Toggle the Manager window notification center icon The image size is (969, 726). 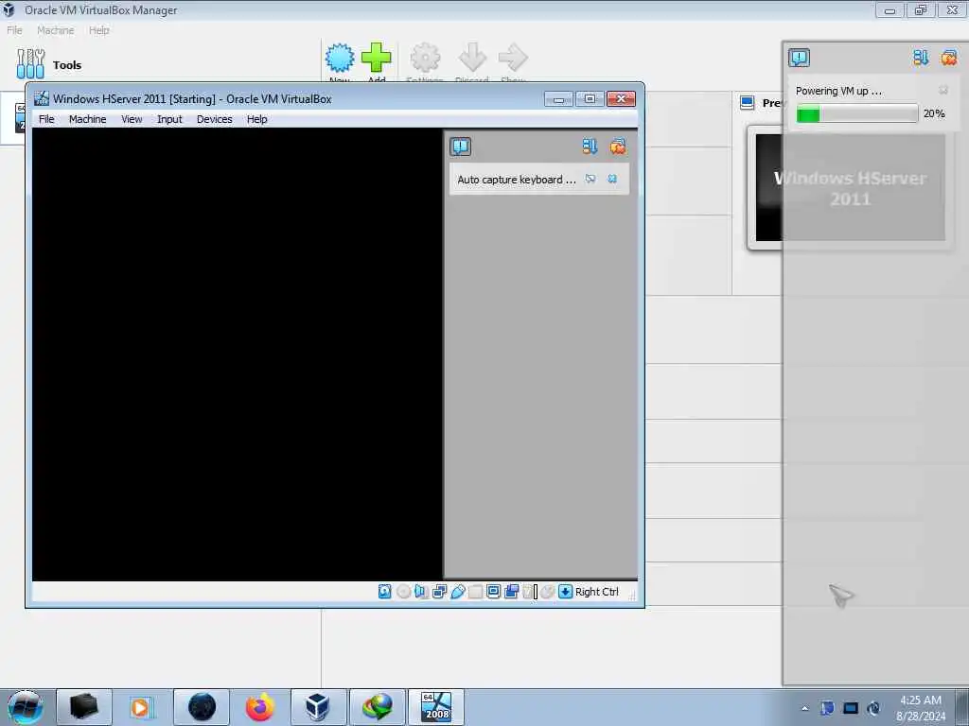[x=799, y=58]
